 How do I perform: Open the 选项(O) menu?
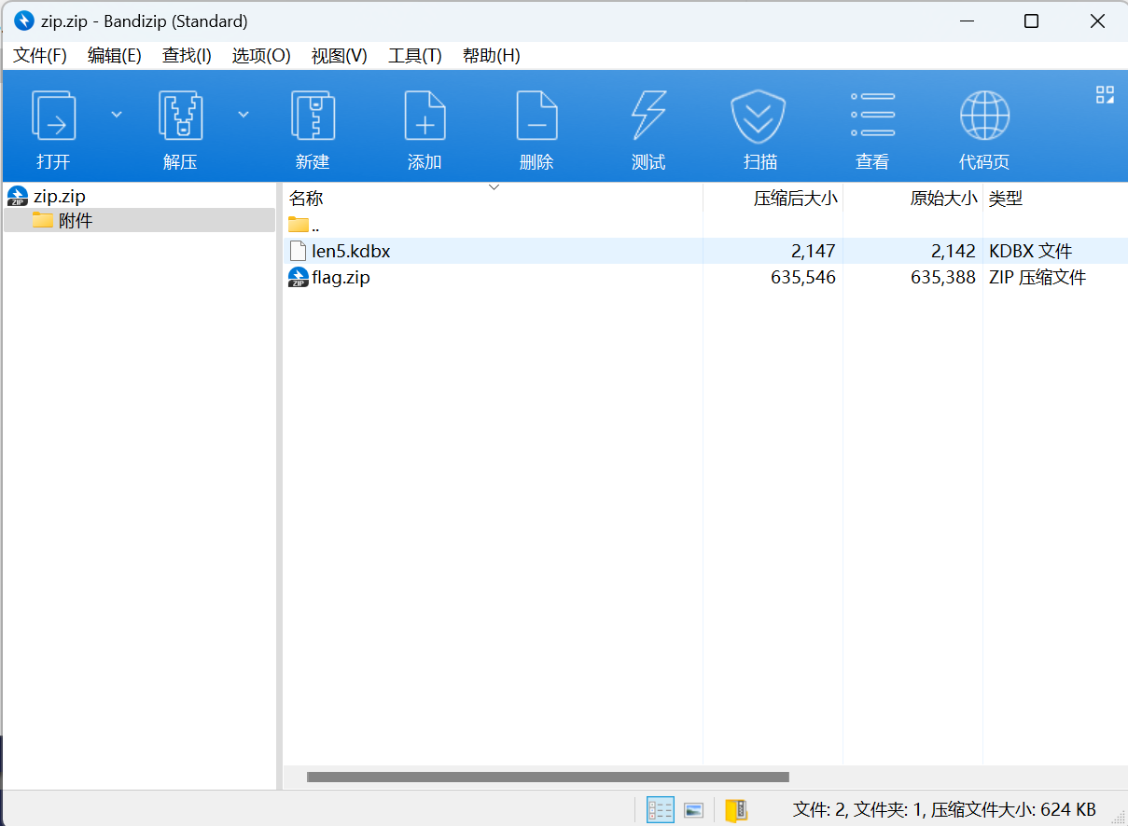coord(261,56)
